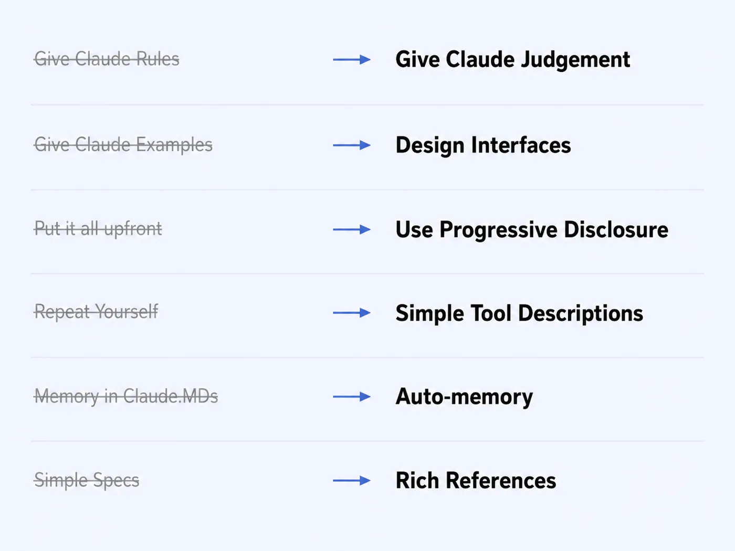Select the Give Claude Judgement heading
Image resolution: width=735 pixels, height=551 pixels.
pyautogui.click(x=513, y=60)
